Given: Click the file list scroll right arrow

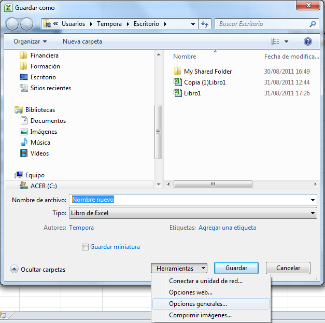Looking at the screenshot, I should (x=315, y=184).
